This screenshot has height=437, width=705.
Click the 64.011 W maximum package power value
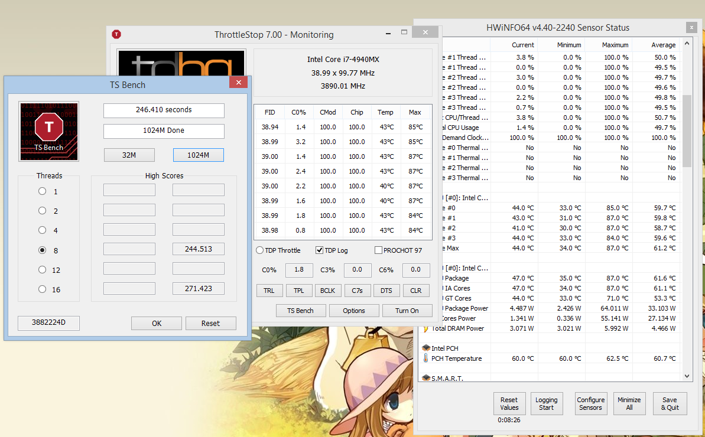[x=614, y=308]
